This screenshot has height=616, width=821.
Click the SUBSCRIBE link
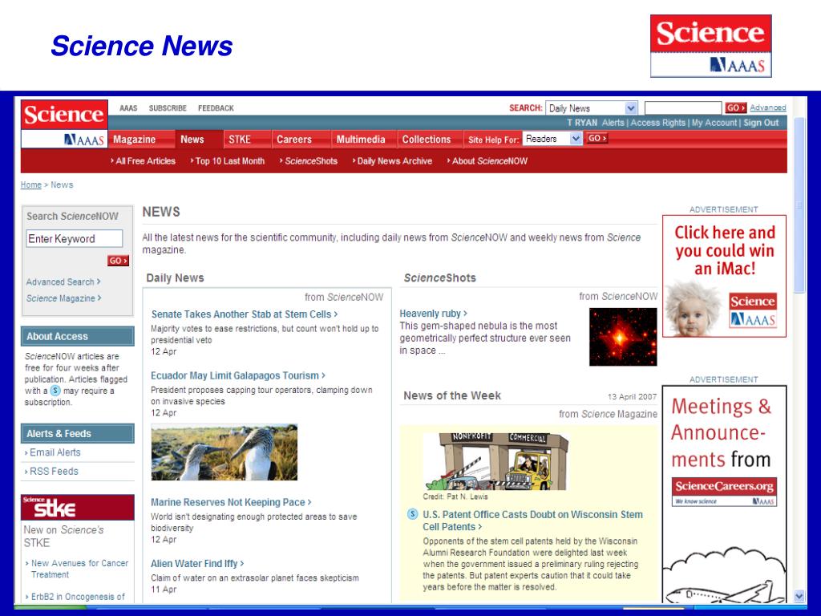click(168, 108)
